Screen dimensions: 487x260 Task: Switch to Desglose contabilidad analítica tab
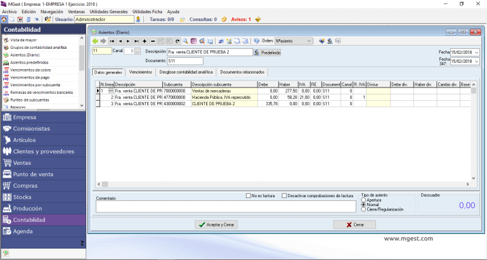coord(186,72)
